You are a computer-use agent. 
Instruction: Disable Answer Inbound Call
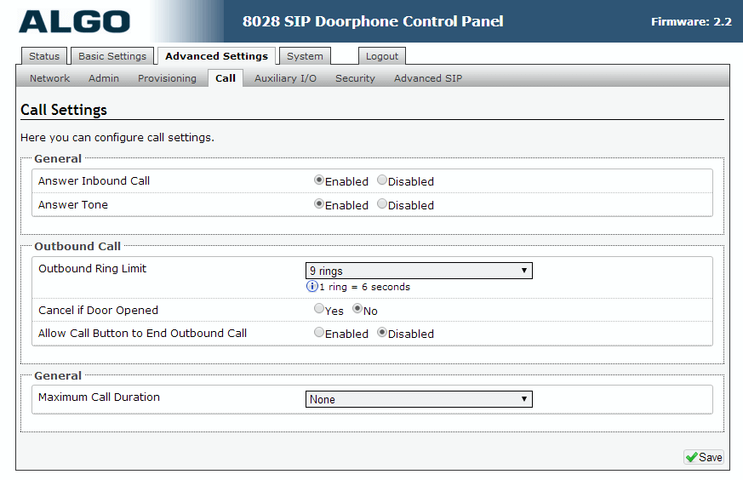pos(382,180)
